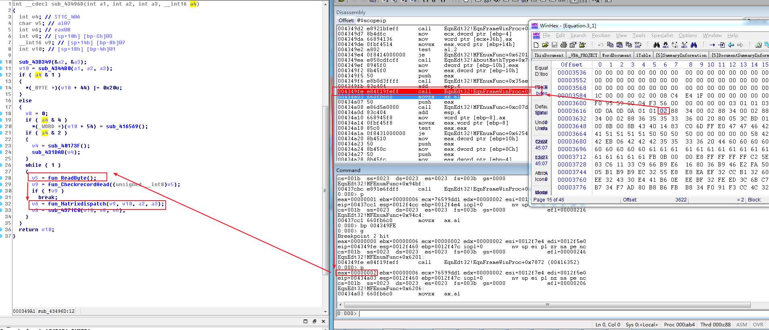Open the Edit menu in WinHex
769x330 pixels.
coord(561,35)
